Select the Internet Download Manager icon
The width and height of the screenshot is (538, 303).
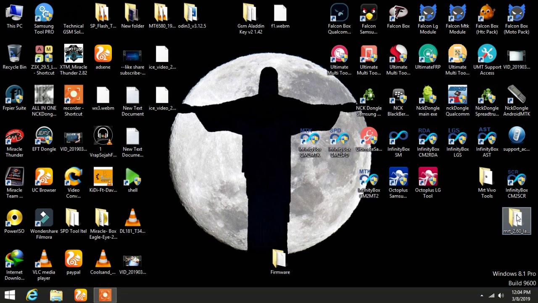(14, 265)
